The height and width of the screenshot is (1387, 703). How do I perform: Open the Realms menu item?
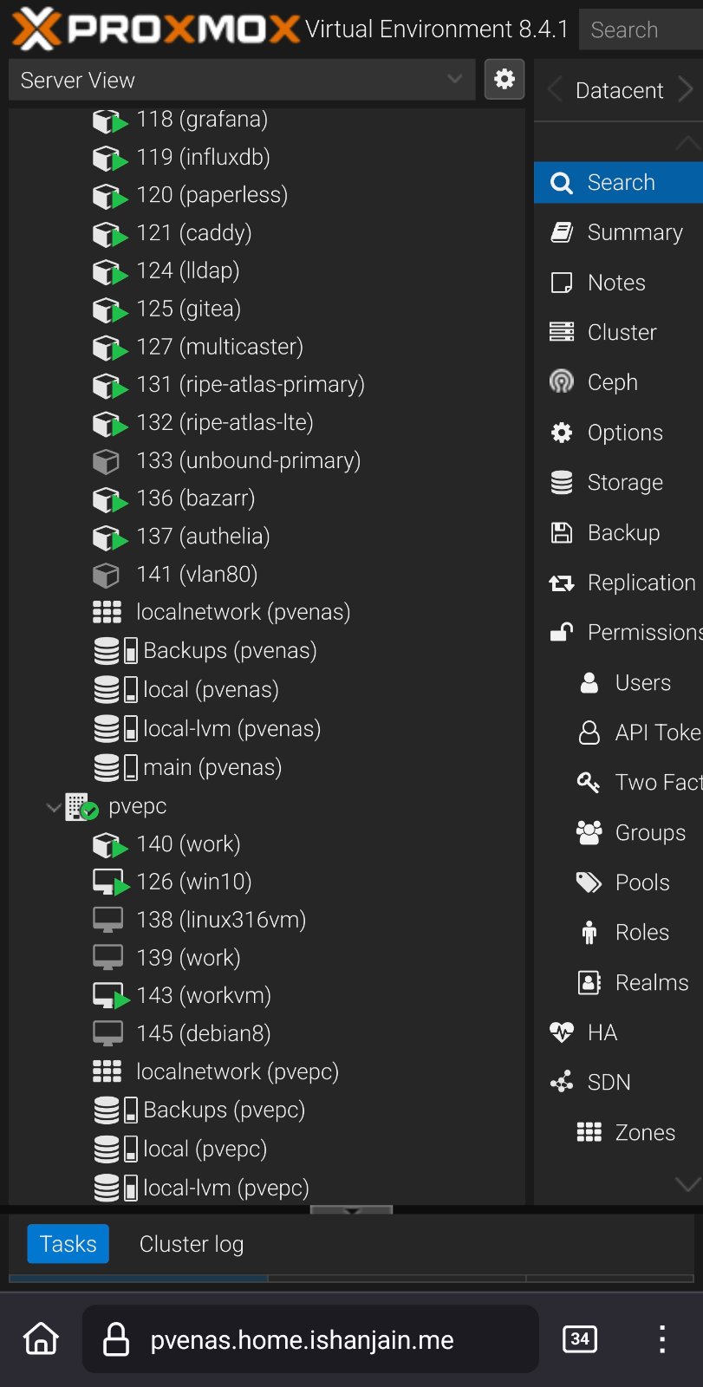[651, 982]
